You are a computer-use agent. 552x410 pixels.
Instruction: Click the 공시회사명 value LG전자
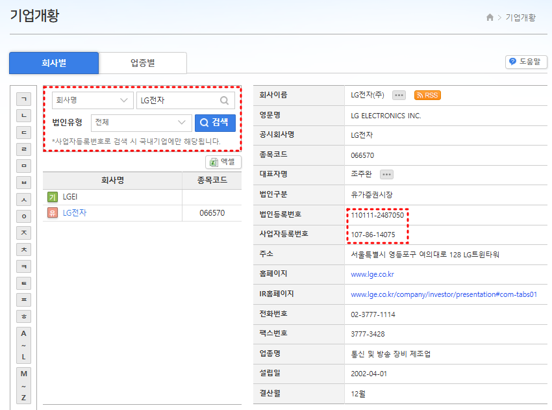pyautogui.click(x=362, y=135)
